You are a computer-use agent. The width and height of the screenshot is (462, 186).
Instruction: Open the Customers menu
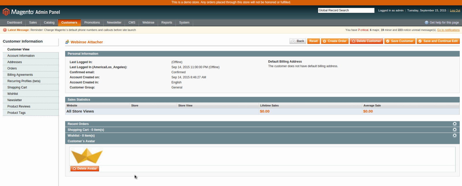pyautogui.click(x=69, y=22)
